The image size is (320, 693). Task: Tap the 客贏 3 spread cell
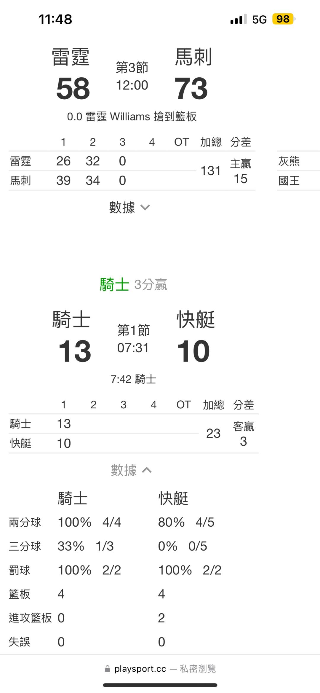(x=243, y=434)
